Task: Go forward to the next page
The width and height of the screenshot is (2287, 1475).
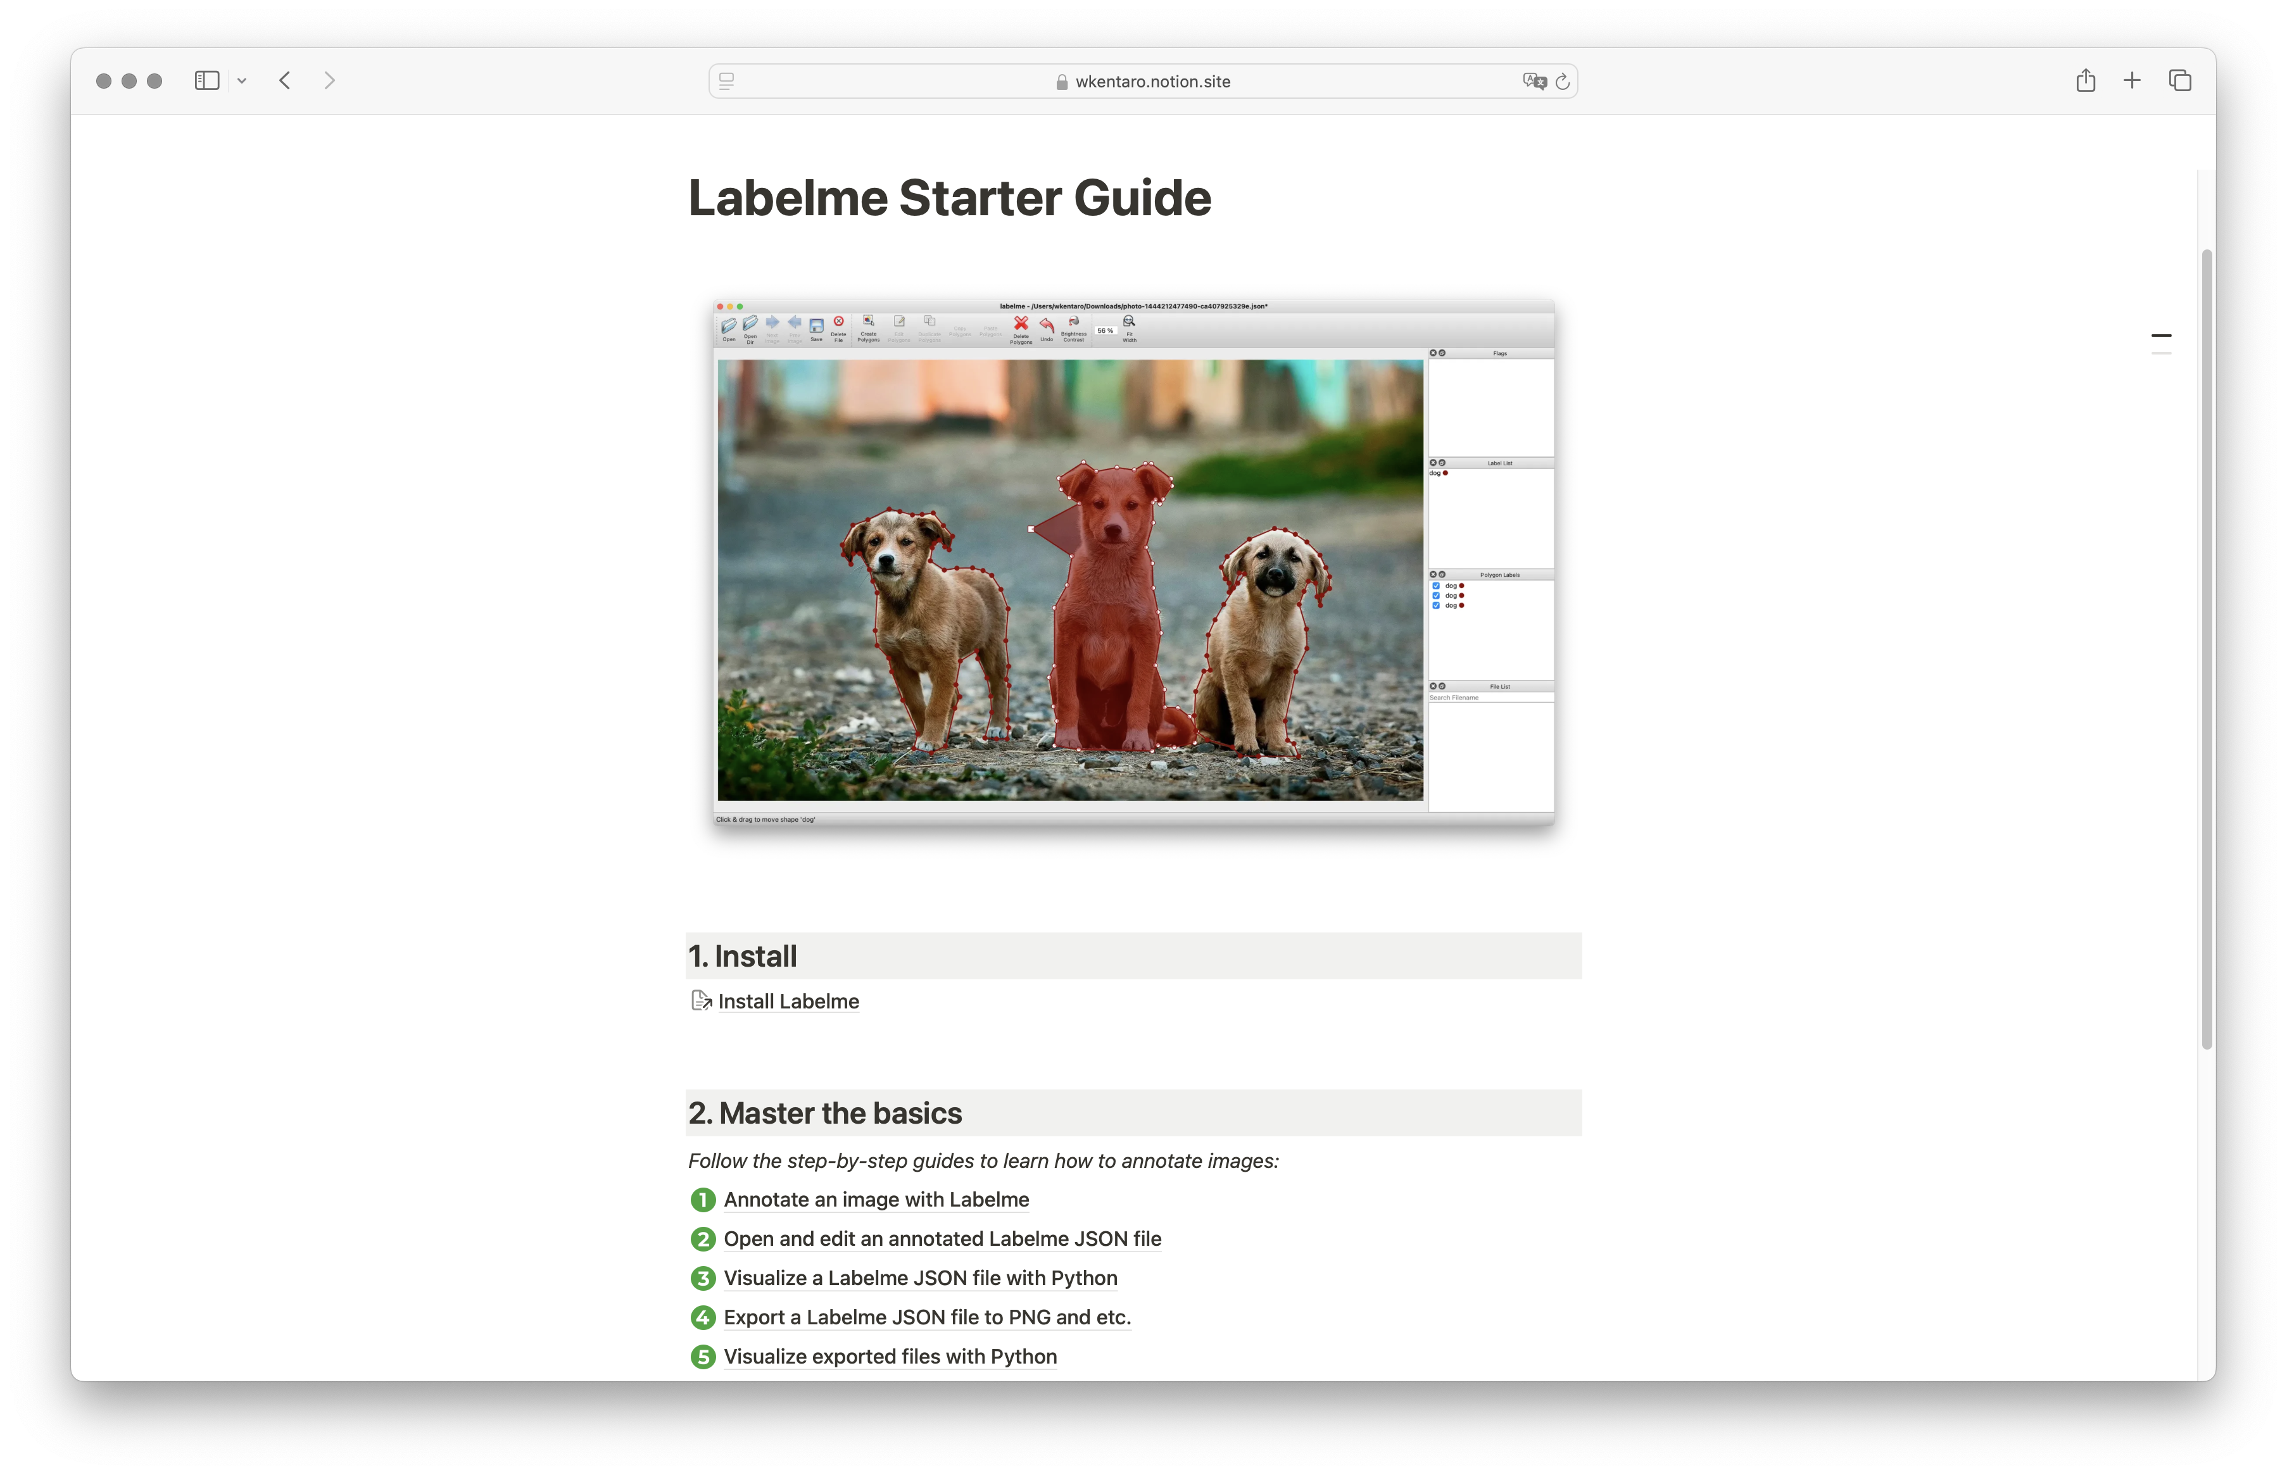Action: (329, 80)
